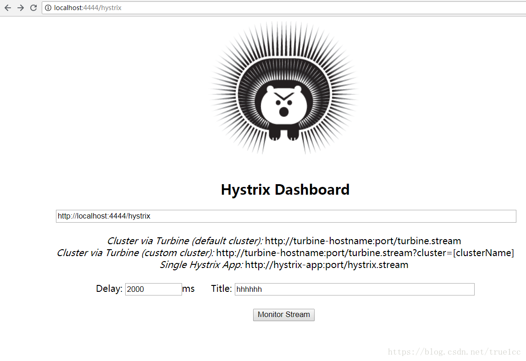Go forward with the browser forward arrow
526x361 pixels.
(21, 8)
